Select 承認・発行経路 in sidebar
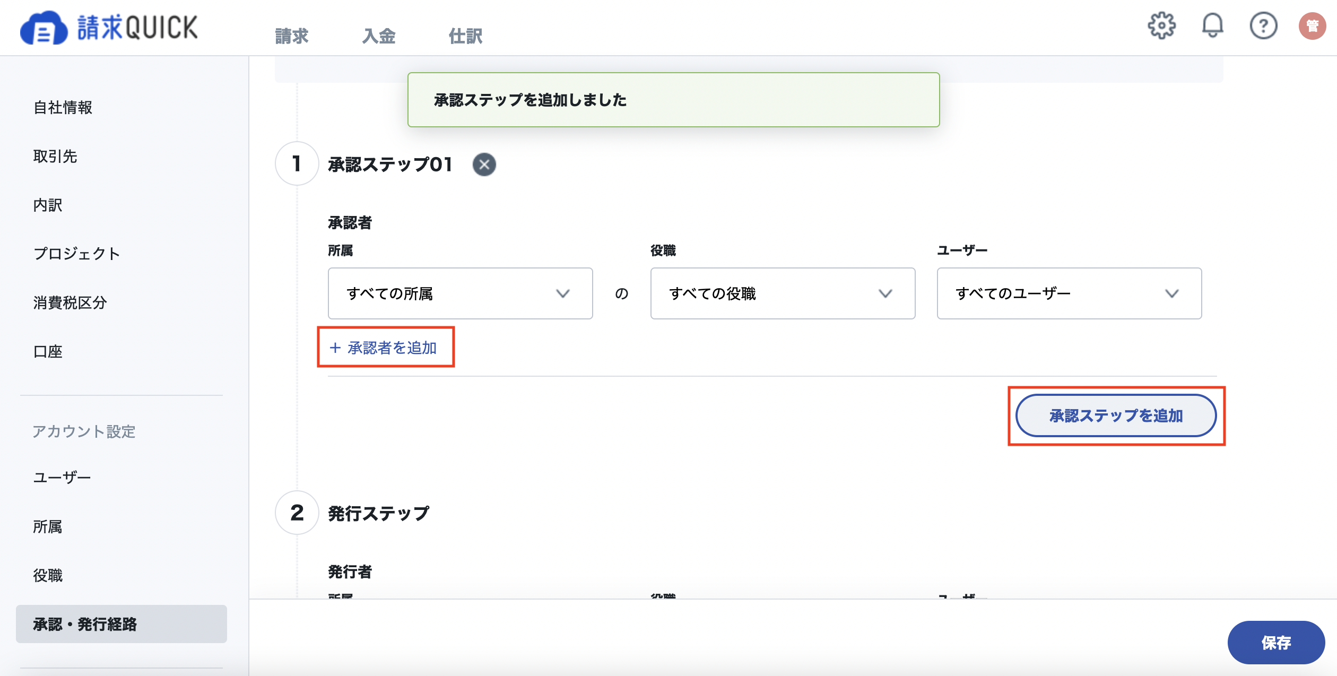 click(x=121, y=624)
